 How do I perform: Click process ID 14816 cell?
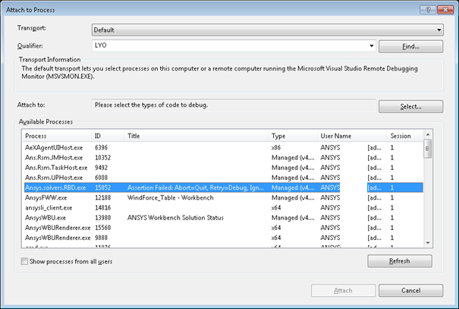[x=102, y=208]
